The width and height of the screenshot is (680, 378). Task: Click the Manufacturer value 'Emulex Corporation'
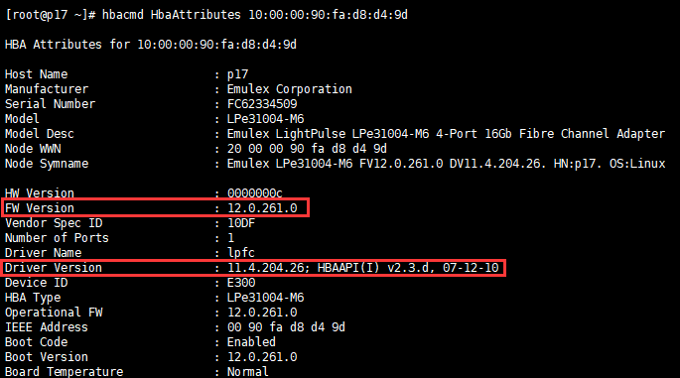click(289, 89)
